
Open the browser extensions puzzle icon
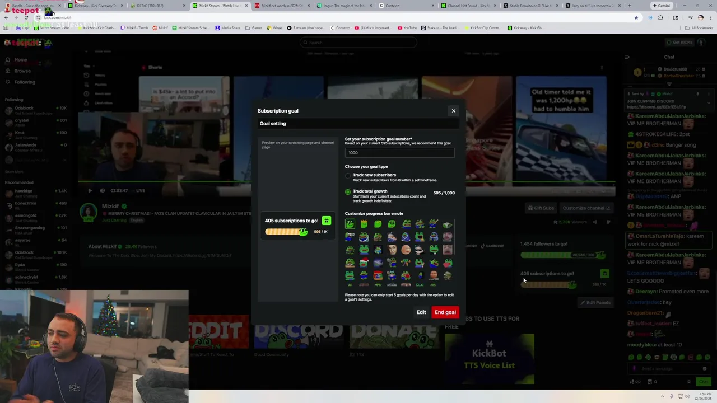(660, 17)
